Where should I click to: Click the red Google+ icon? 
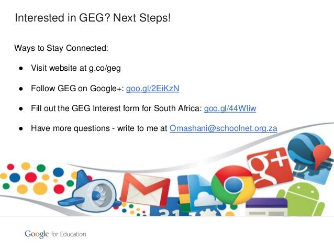click(x=270, y=167)
